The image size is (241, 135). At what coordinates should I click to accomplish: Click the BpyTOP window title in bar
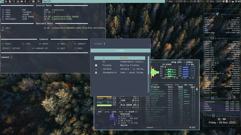point(47,1)
